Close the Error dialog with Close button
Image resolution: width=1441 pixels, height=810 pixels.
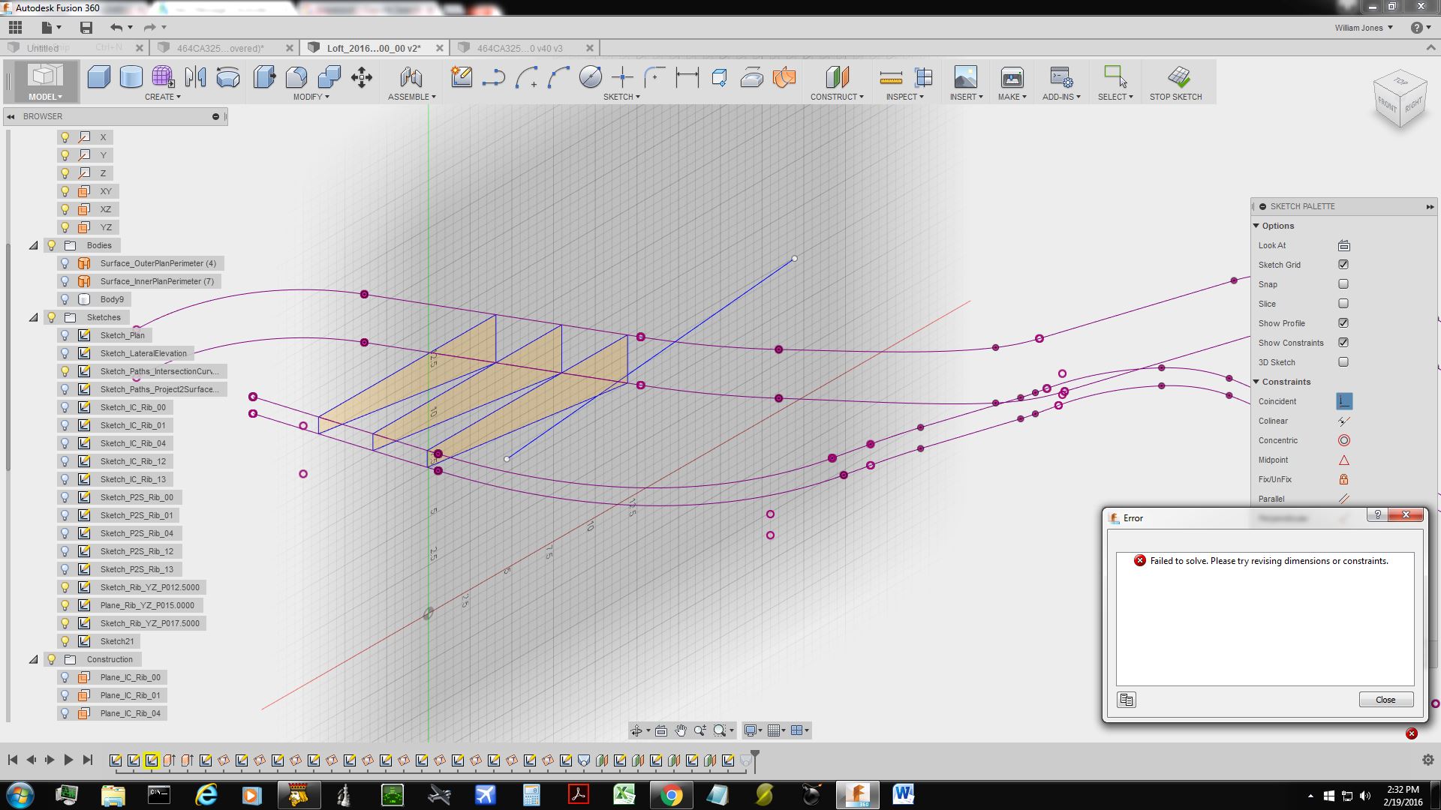(x=1385, y=700)
